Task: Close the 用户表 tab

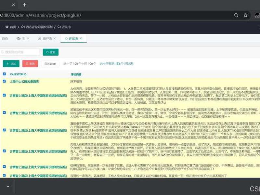Action: pyautogui.click(x=55, y=38)
